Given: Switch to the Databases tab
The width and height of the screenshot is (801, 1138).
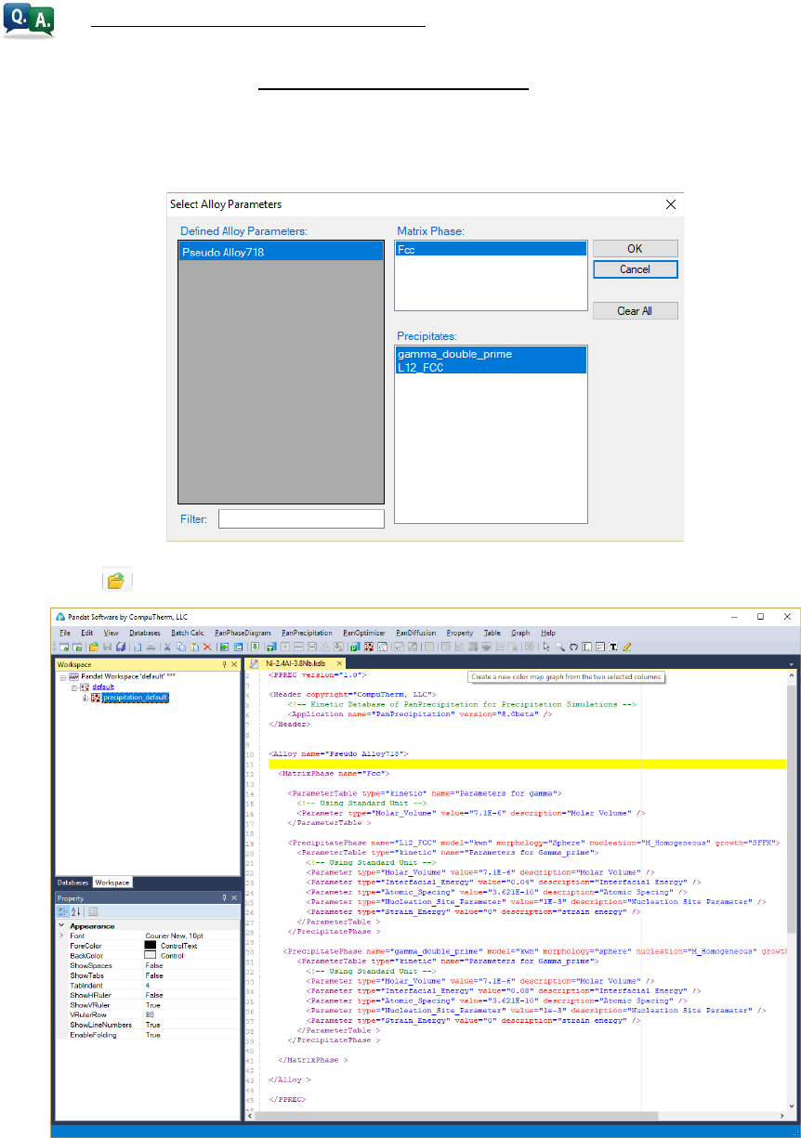Looking at the screenshot, I should pos(72,882).
